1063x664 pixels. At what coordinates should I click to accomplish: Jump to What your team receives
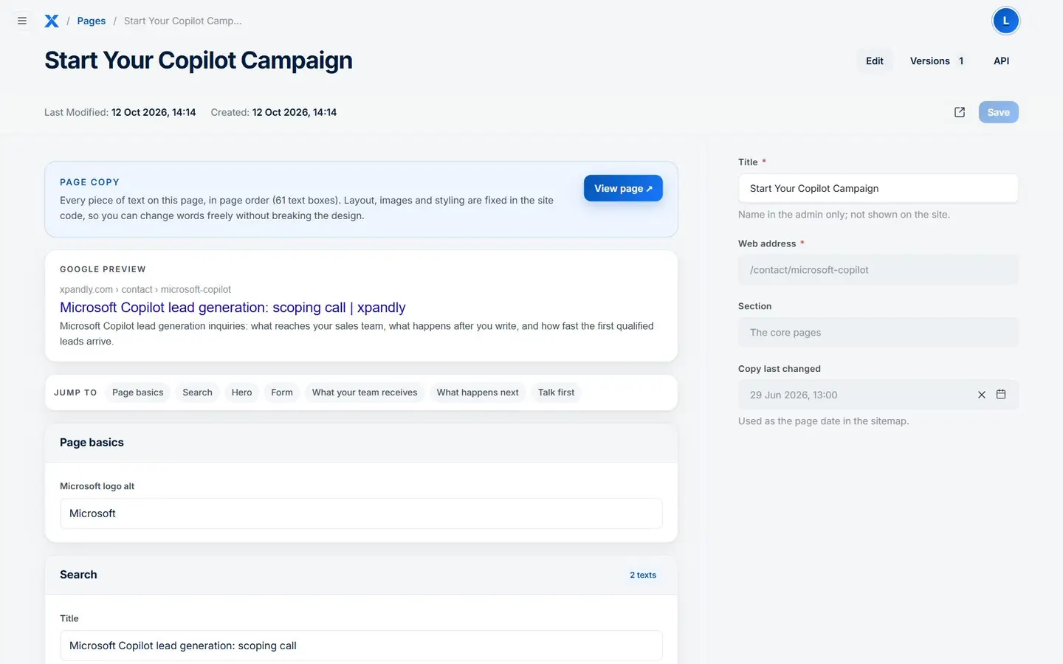(365, 392)
